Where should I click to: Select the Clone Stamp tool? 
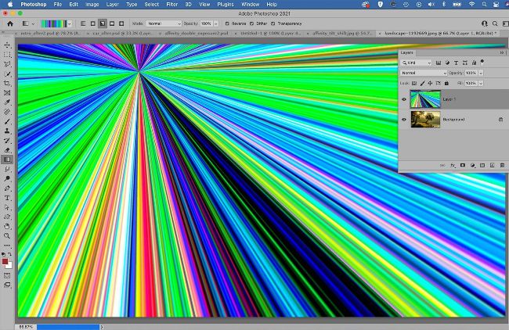coord(7,131)
